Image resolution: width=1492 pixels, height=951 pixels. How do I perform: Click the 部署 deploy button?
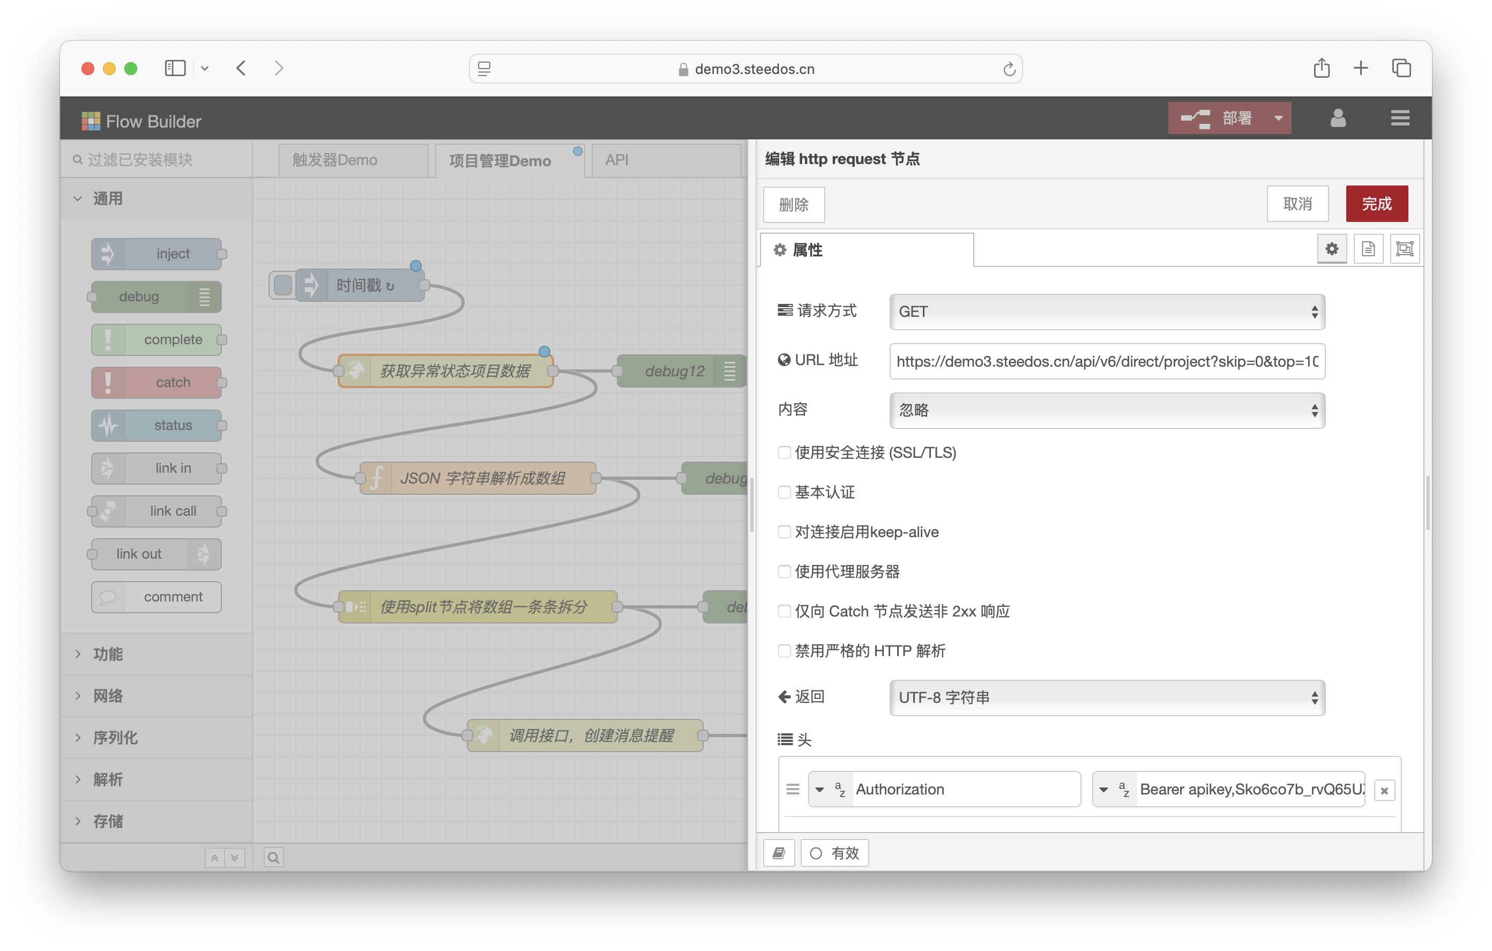click(x=1217, y=118)
